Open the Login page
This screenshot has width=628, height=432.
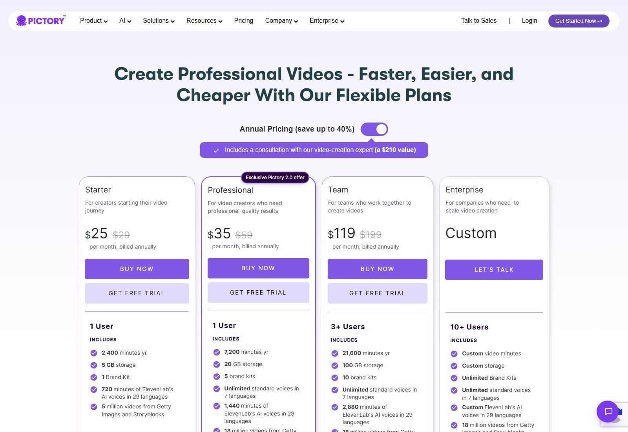529,21
